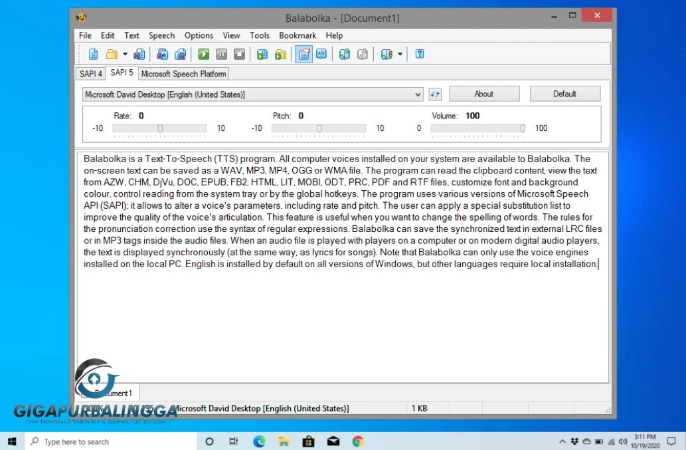This screenshot has height=450, width=686.
Task: Open the File menu
Action: (x=85, y=35)
